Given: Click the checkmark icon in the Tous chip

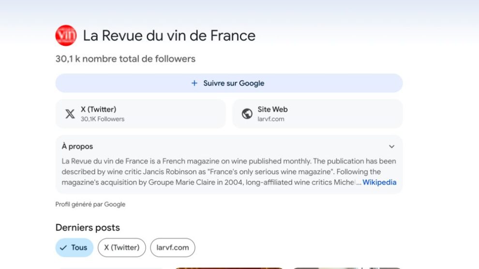Looking at the screenshot, I should (63, 248).
